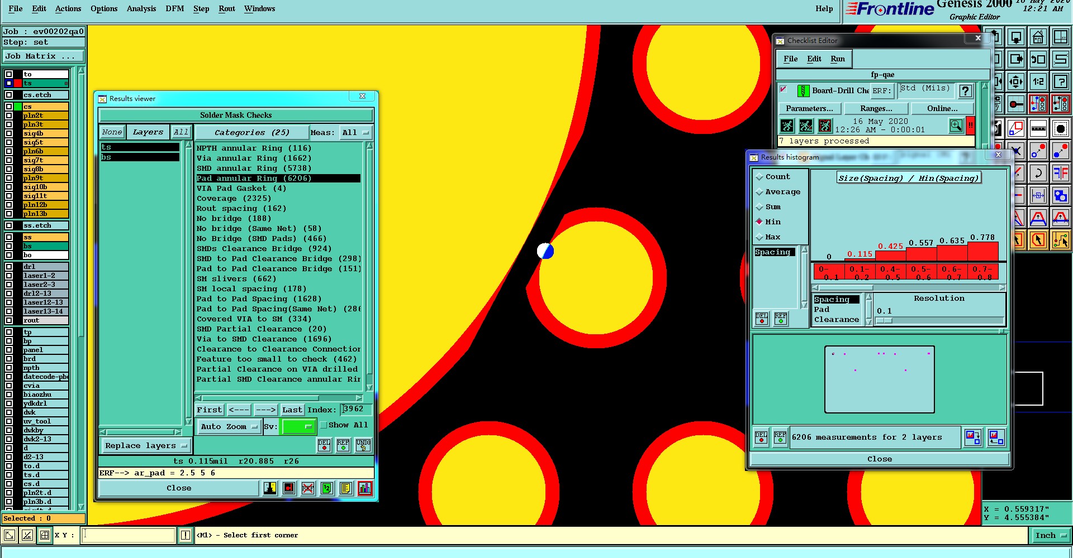Toggle visibility box of the rout layer

[x=9, y=320]
